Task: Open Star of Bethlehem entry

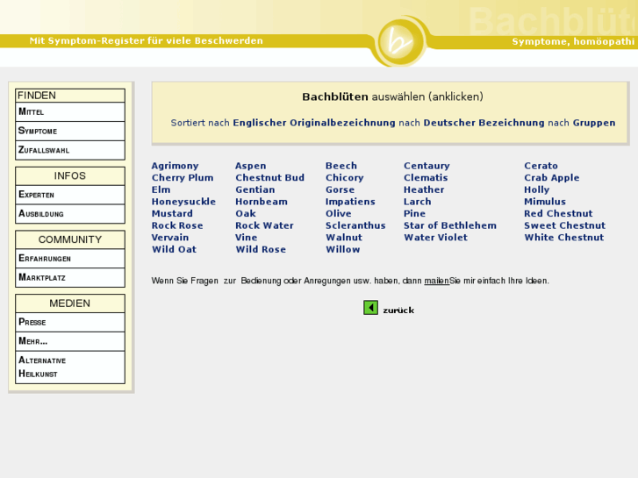Action: [x=449, y=225]
